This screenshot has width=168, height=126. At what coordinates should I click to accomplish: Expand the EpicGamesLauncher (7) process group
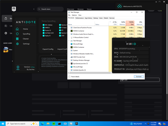point(69,64)
